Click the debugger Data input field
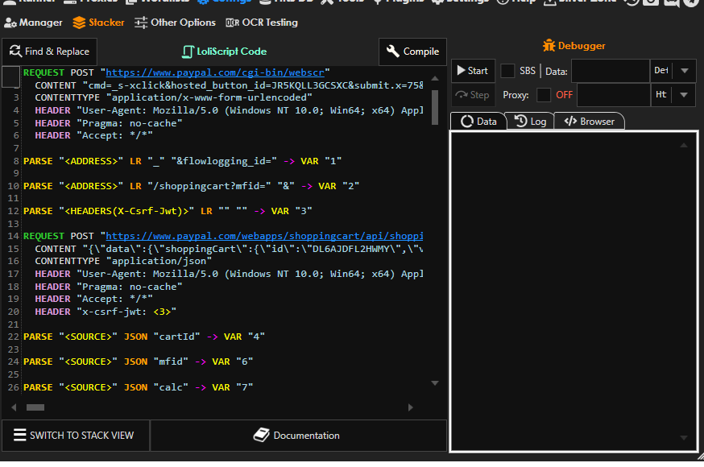Screen dimensions: 704x467 610,71
